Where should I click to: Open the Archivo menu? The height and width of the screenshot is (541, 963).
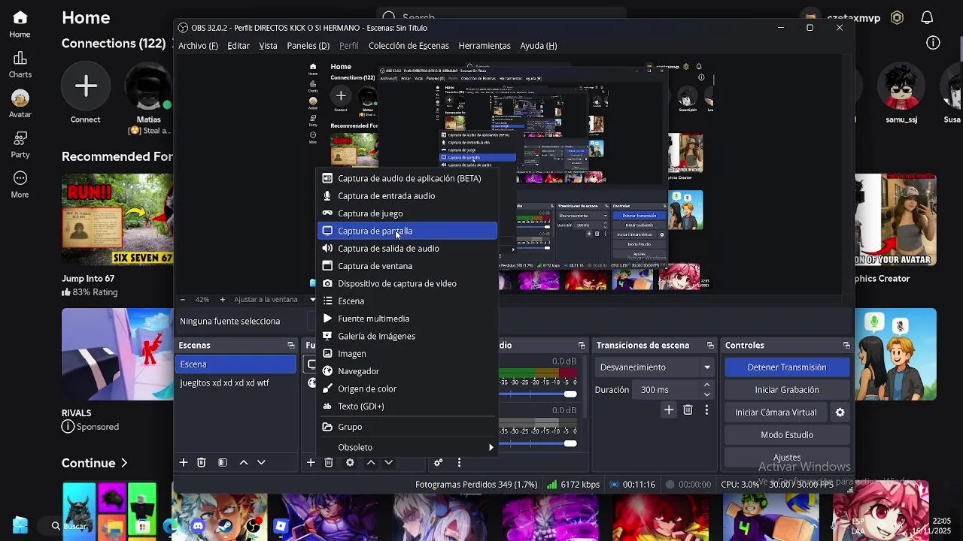[x=198, y=46]
